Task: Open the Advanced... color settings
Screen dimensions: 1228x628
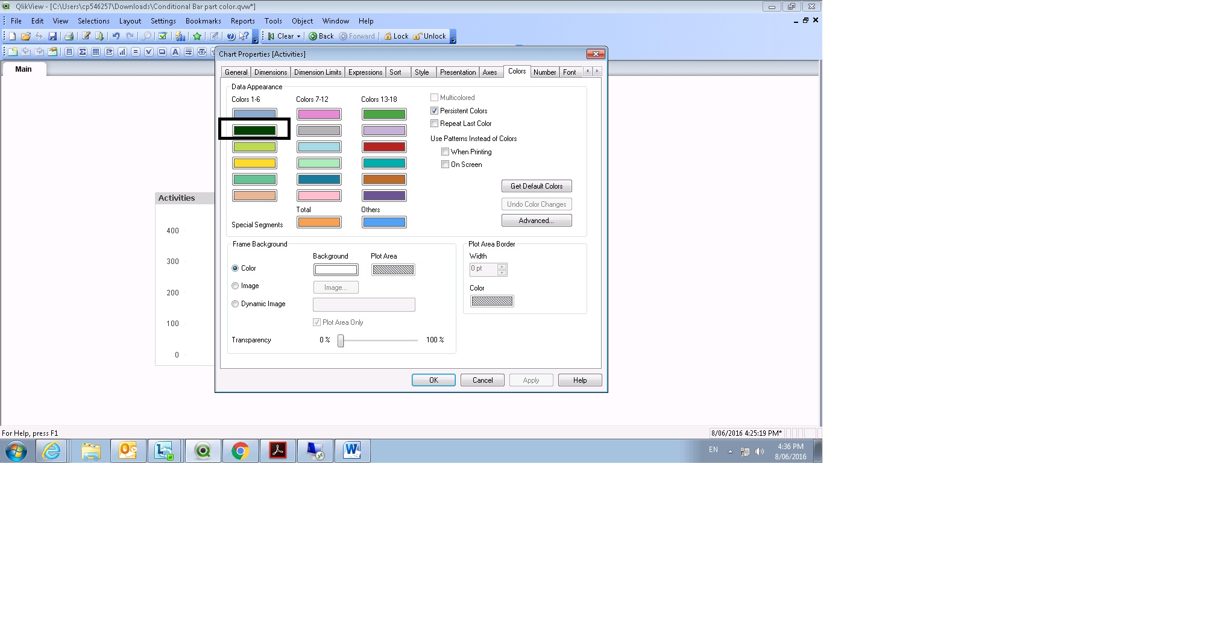Action: [537, 221]
